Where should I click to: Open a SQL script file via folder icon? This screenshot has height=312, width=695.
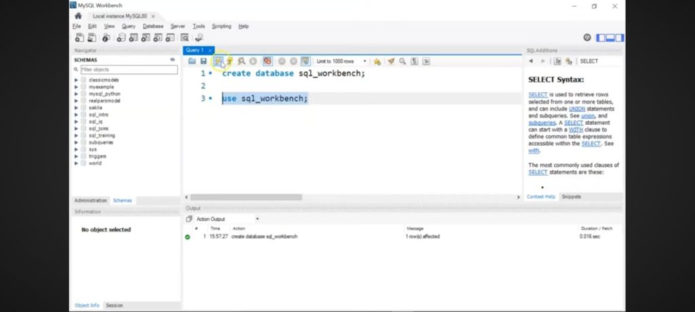pos(192,61)
